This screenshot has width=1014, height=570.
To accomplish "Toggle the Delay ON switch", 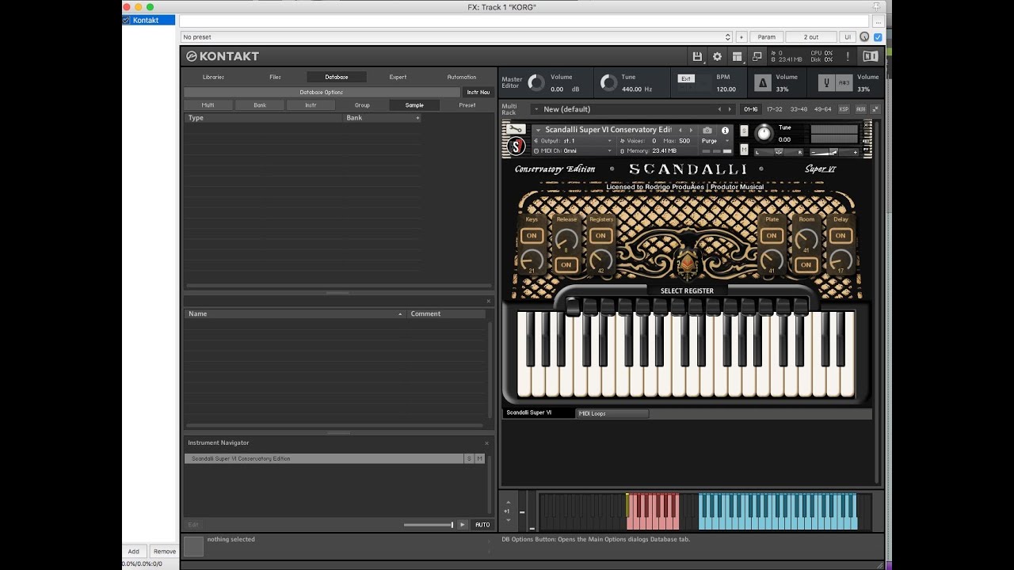I will (841, 235).
